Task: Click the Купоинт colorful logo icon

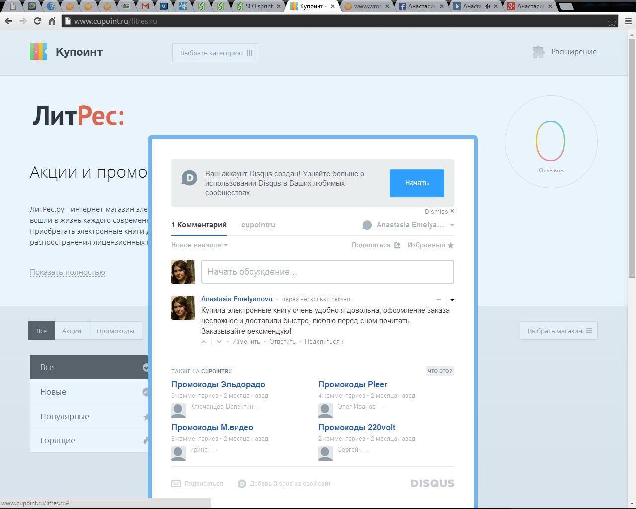Action: pyautogui.click(x=38, y=52)
